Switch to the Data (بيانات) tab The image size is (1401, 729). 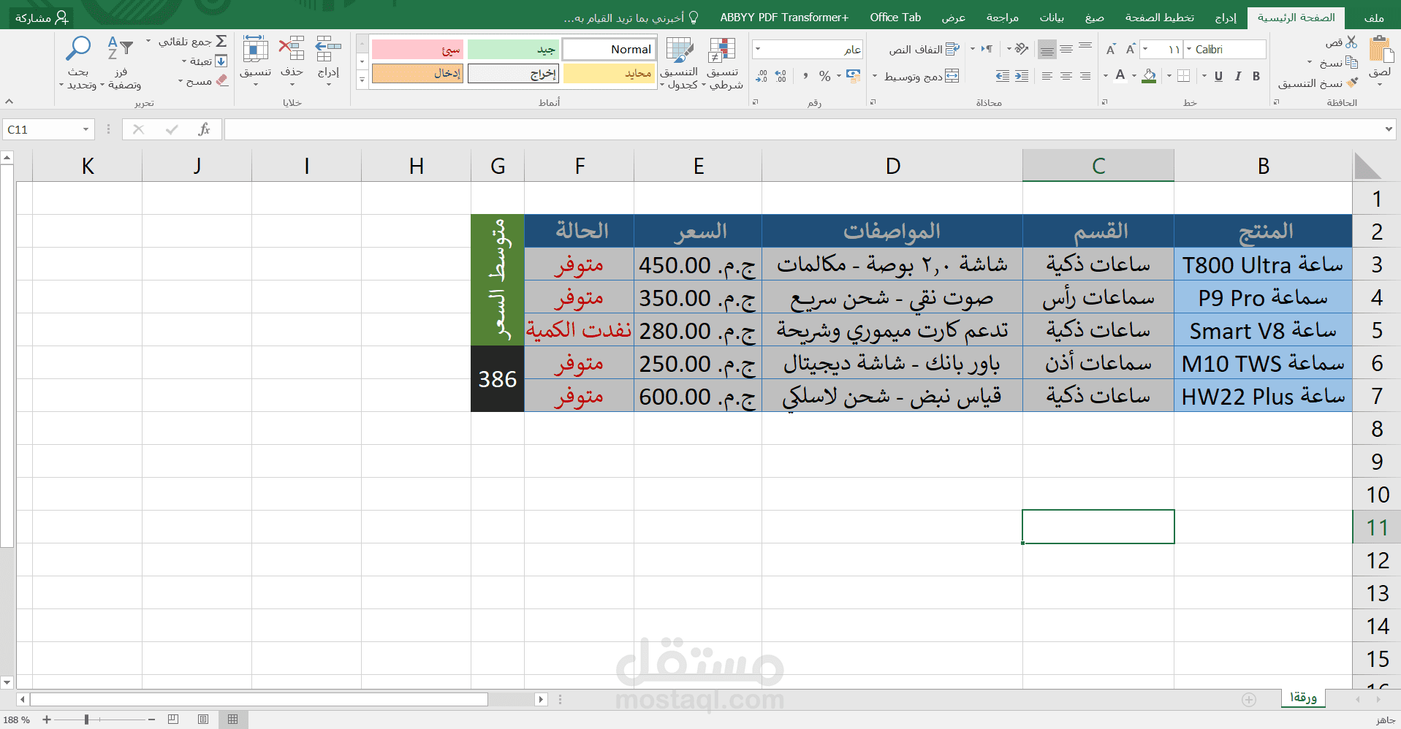point(1052,18)
